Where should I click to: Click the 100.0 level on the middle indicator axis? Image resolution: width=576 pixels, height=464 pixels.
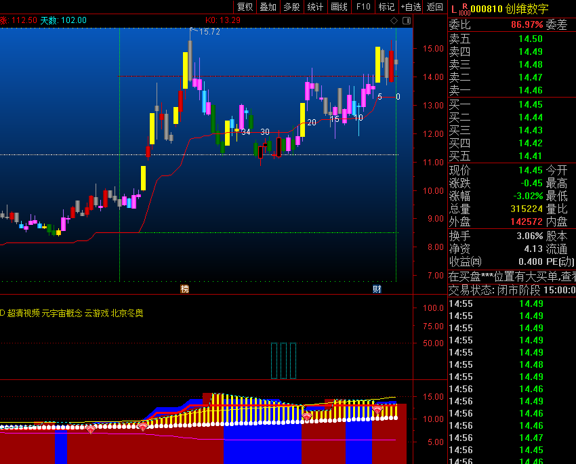(x=433, y=308)
